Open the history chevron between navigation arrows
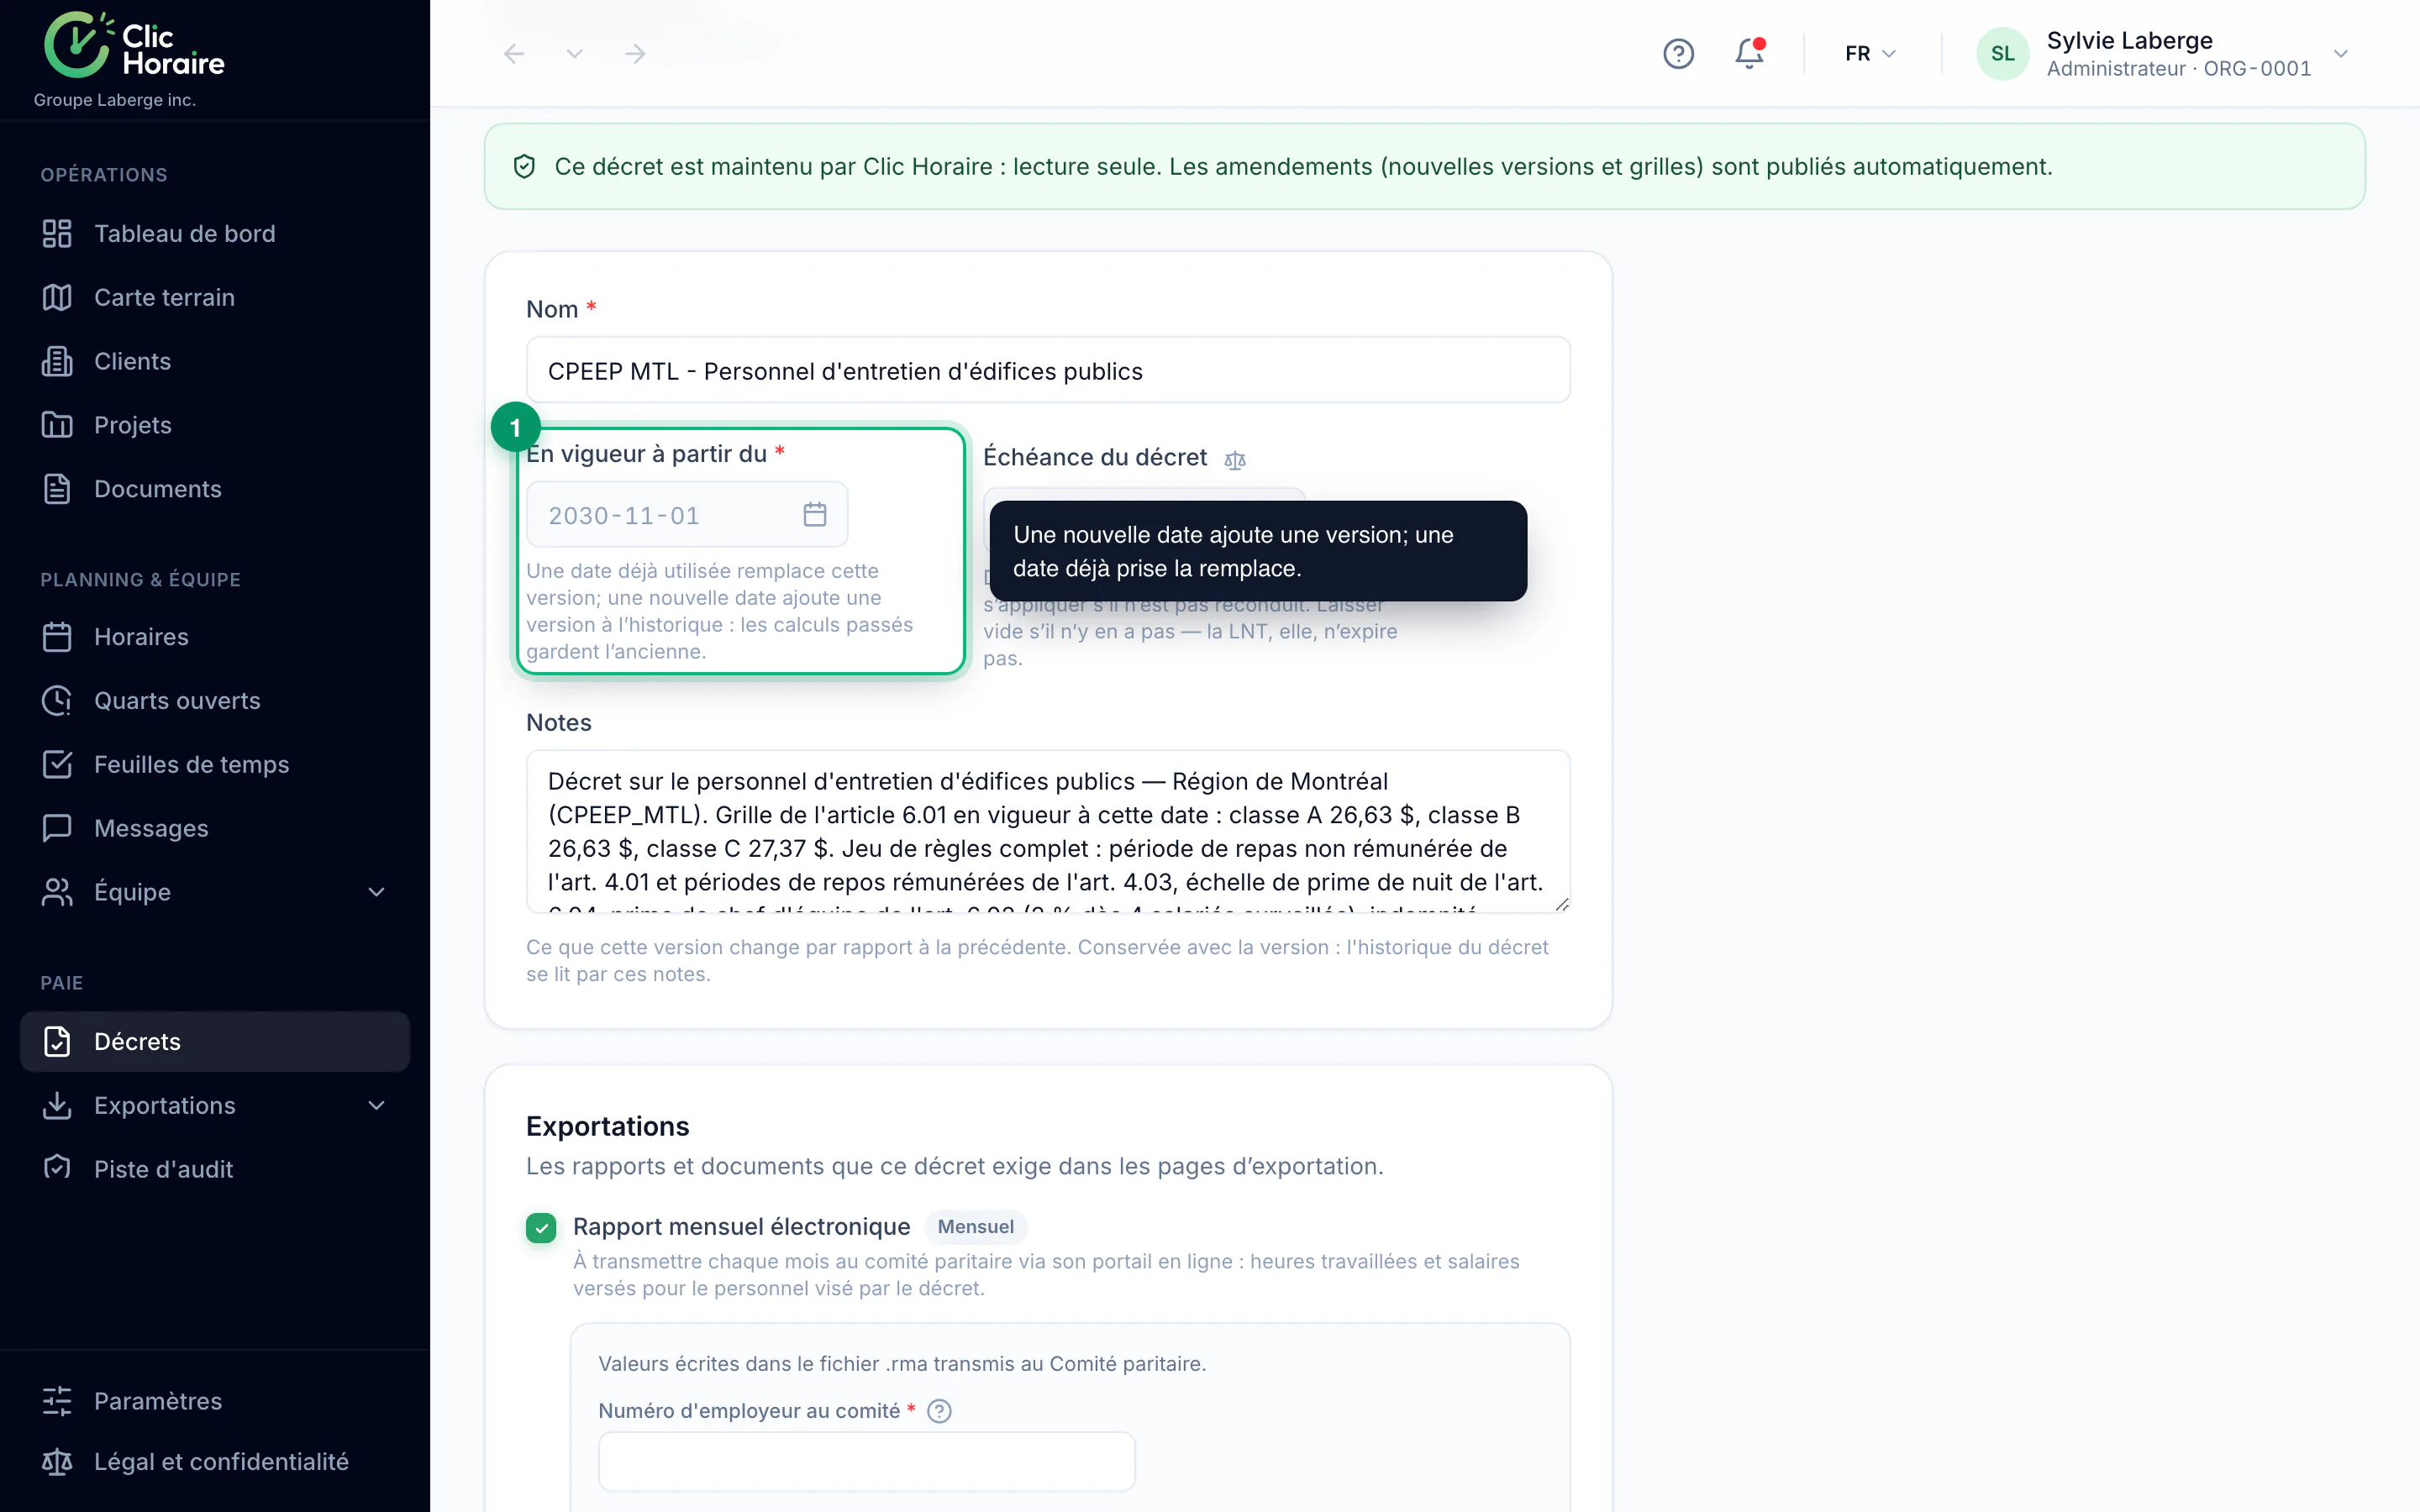 pos(574,53)
